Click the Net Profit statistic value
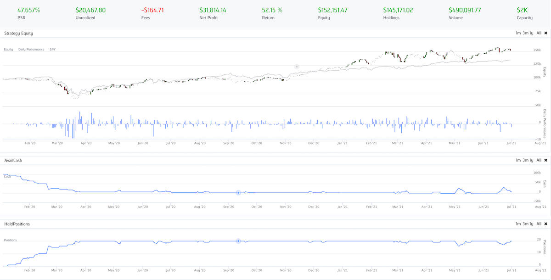 tap(213, 10)
